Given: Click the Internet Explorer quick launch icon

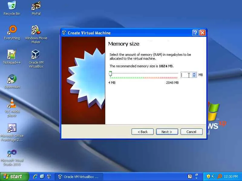Looking at the screenshot, I should point(35,176).
